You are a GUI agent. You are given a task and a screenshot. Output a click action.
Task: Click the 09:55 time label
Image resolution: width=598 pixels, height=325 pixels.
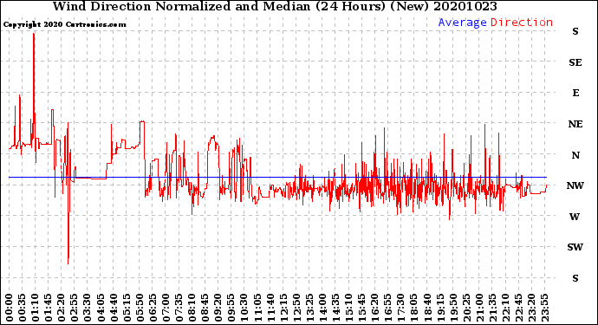[x=231, y=308]
